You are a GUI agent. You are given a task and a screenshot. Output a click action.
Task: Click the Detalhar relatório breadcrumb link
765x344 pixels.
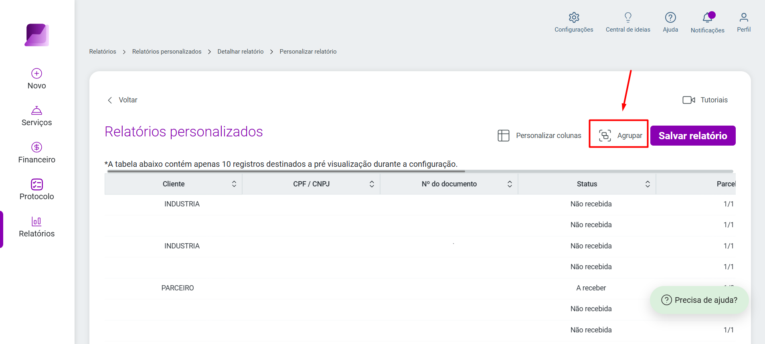pyautogui.click(x=241, y=52)
